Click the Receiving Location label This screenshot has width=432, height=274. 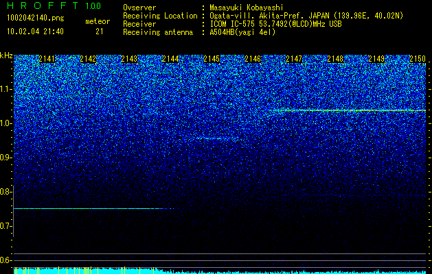click(x=160, y=16)
